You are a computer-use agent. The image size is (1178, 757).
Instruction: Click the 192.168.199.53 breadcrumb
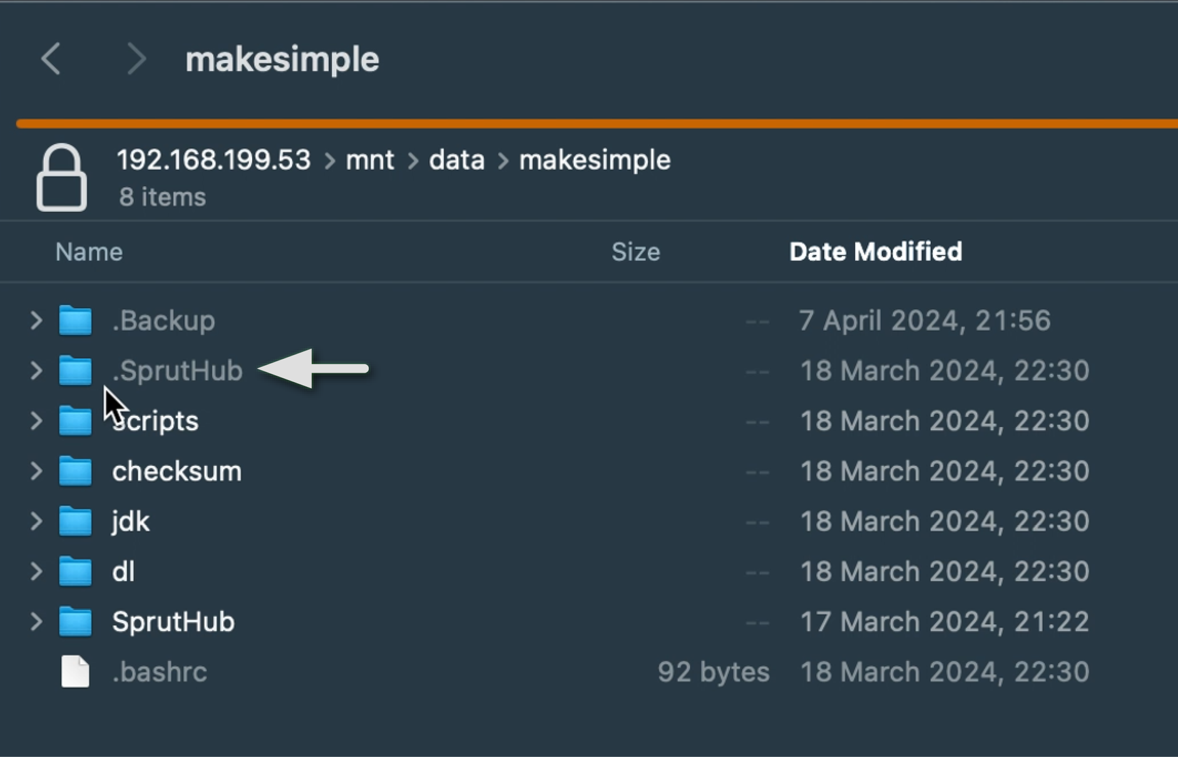[x=213, y=160]
